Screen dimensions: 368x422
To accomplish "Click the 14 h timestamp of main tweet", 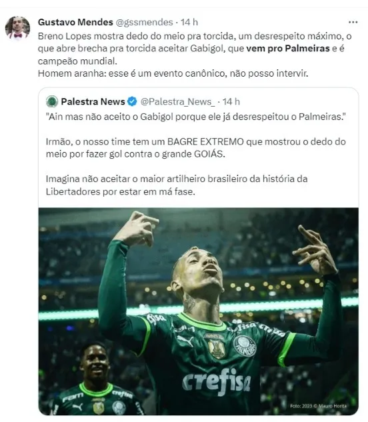I will (x=189, y=22).
